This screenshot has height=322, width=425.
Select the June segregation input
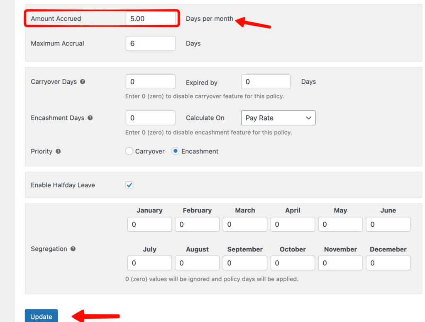pyautogui.click(x=388, y=224)
